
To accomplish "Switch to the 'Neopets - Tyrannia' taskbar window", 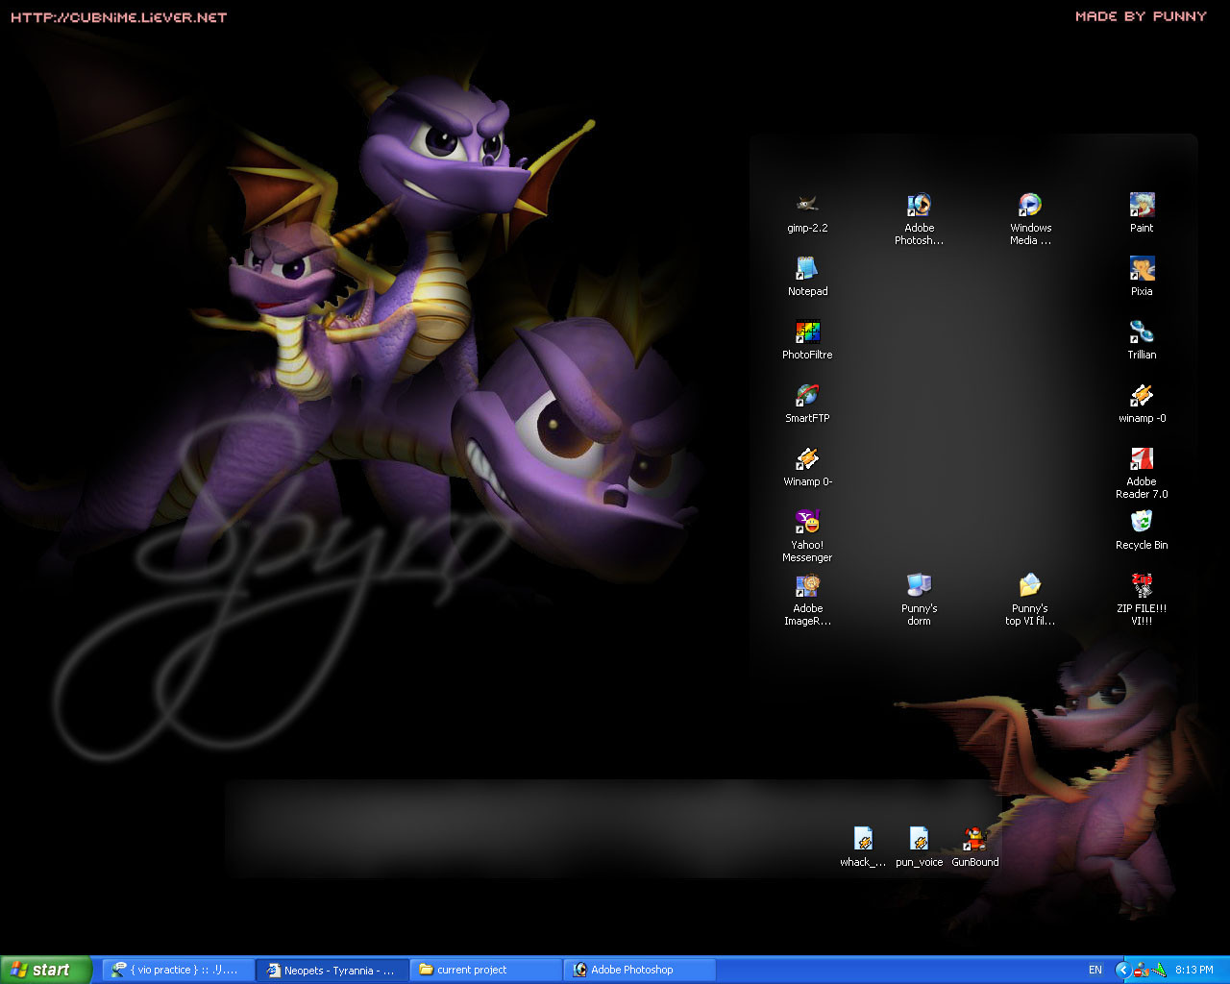I will 332,970.
